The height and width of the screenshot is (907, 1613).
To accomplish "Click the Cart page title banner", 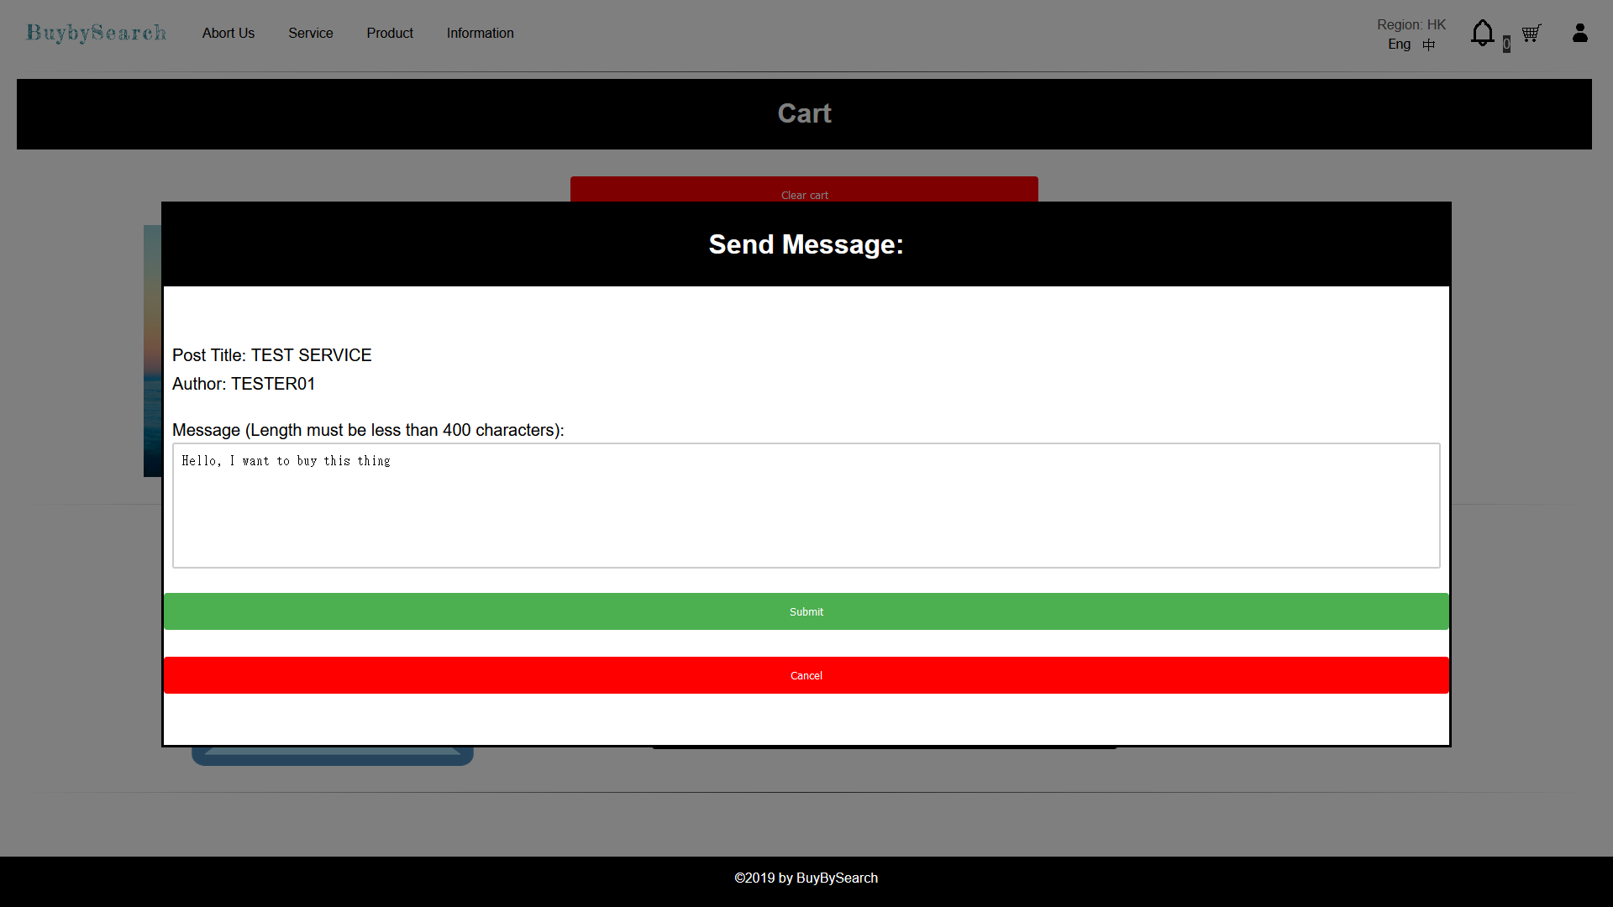I will click(x=804, y=114).
